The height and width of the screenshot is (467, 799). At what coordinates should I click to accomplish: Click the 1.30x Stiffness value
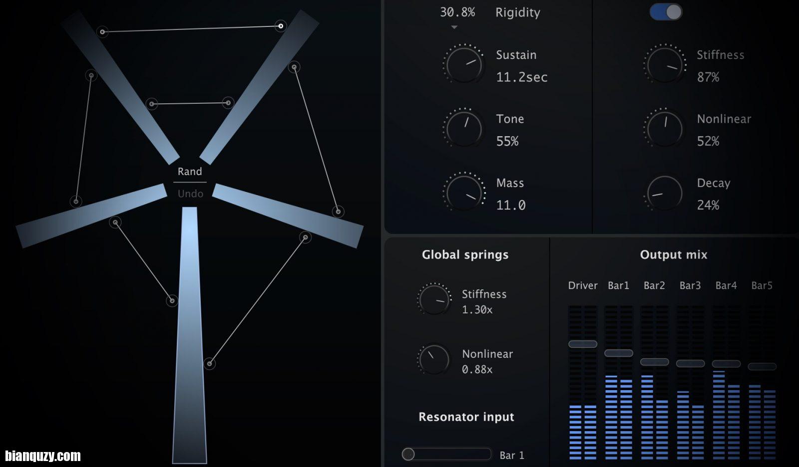(x=477, y=310)
